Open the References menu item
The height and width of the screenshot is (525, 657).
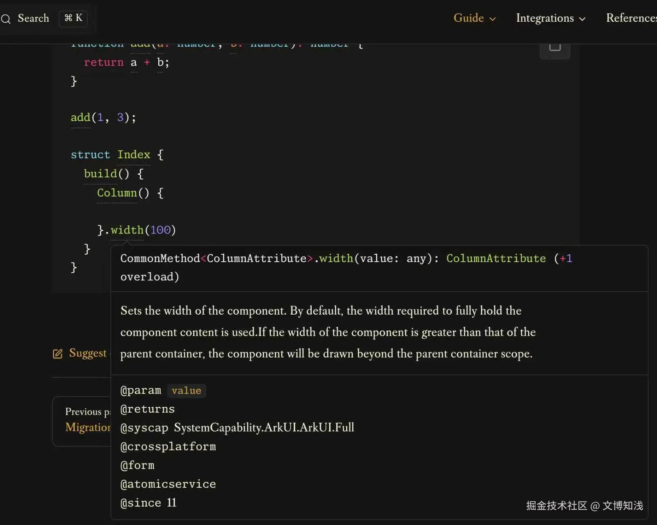tap(631, 18)
